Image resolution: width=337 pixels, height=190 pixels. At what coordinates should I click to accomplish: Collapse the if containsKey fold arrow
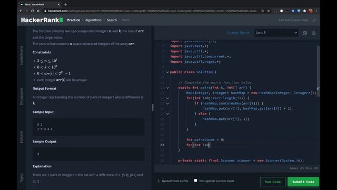[167, 103]
